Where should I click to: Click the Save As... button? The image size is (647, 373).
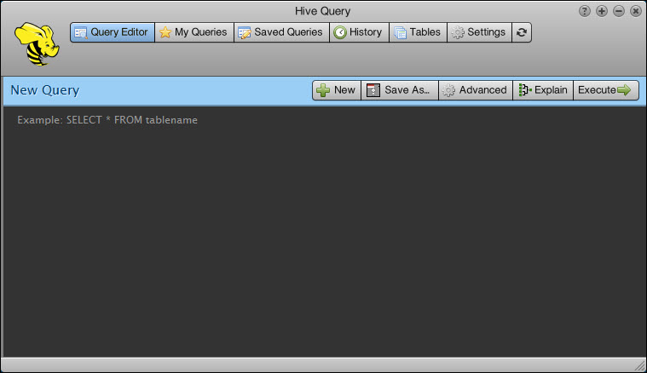(x=400, y=90)
